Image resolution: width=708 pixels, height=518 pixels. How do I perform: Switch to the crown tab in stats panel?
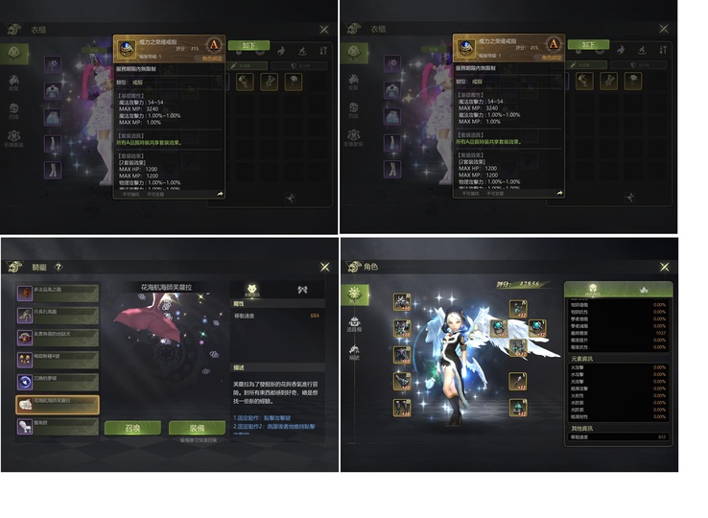[645, 290]
